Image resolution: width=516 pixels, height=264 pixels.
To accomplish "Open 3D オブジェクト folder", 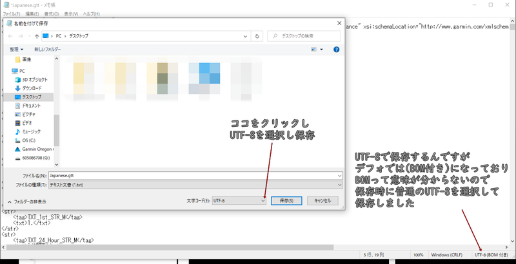I will click(31, 79).
